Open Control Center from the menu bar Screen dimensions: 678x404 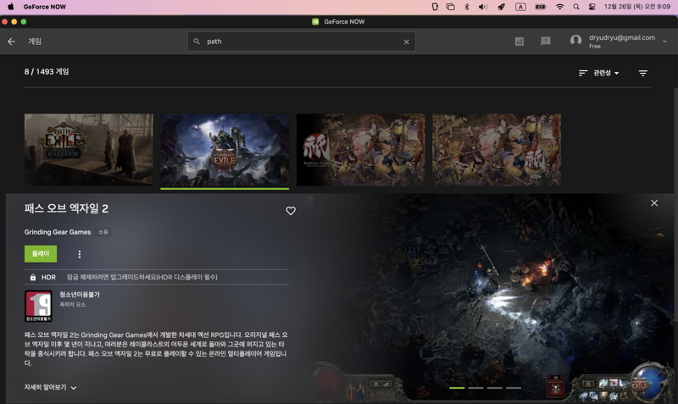592,7
